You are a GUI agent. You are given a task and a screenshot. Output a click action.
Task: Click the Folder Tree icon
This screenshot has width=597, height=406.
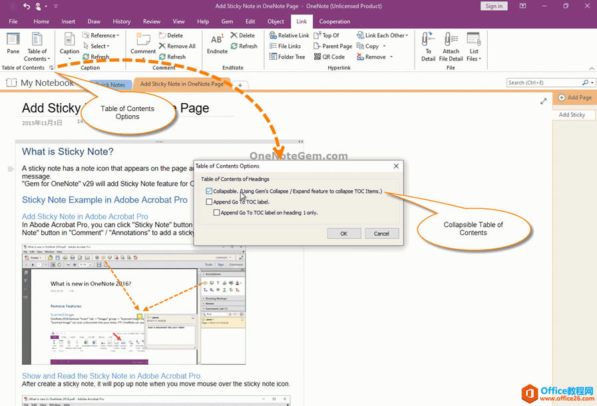coord(273,57)
